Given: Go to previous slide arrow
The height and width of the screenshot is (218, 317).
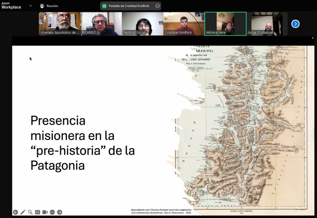Looking at the screenshot, I should click(x=15, y=212).
